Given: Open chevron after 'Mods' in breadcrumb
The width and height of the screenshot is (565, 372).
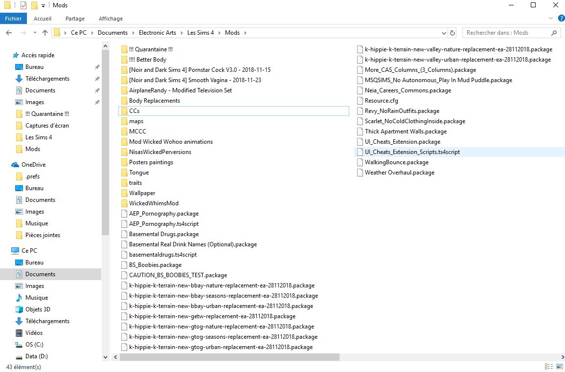Looking at the screenshot, I should pos(245,33).
